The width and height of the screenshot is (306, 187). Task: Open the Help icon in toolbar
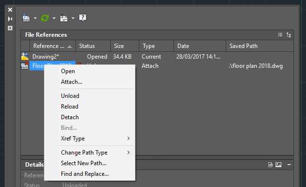83,18
